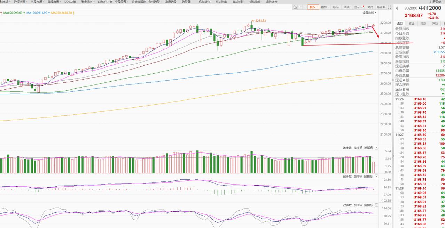Open 选股器 menu item

point(186,2)
